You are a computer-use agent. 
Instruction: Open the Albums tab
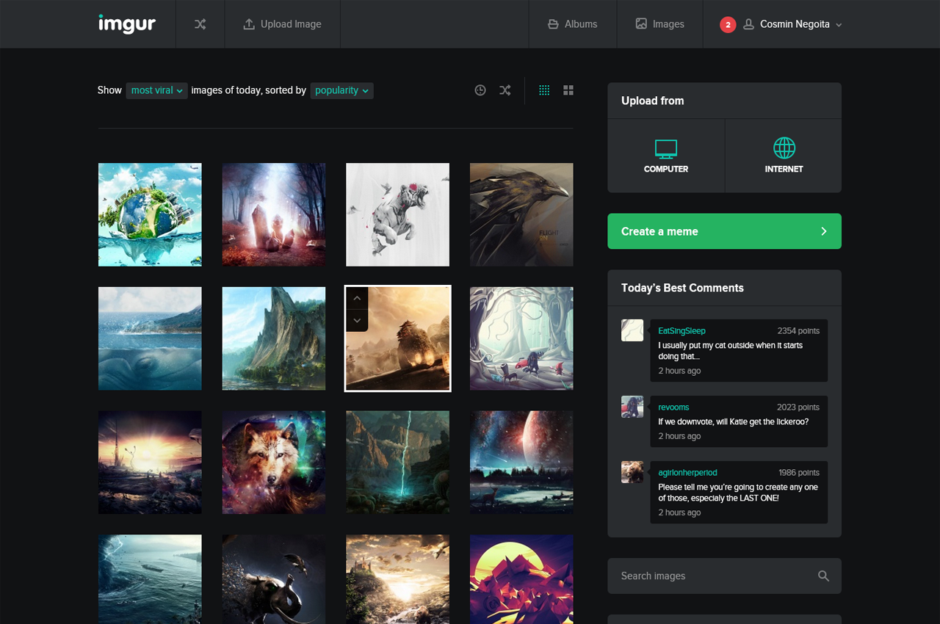pyautogui.click(x=573, y=24)
